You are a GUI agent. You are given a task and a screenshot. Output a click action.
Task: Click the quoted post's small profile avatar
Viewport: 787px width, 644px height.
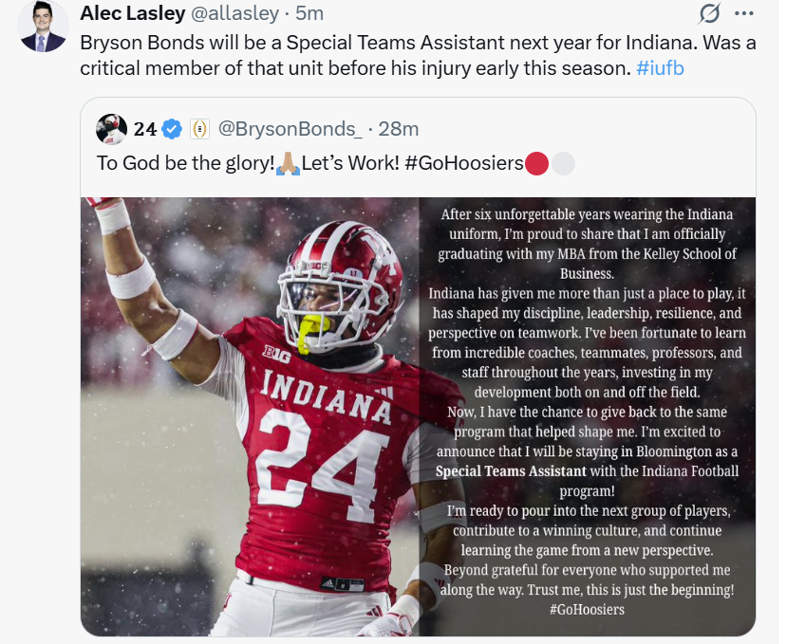click(112, 128)
